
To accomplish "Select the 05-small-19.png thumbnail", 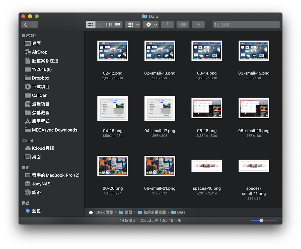I will [254, 108].
